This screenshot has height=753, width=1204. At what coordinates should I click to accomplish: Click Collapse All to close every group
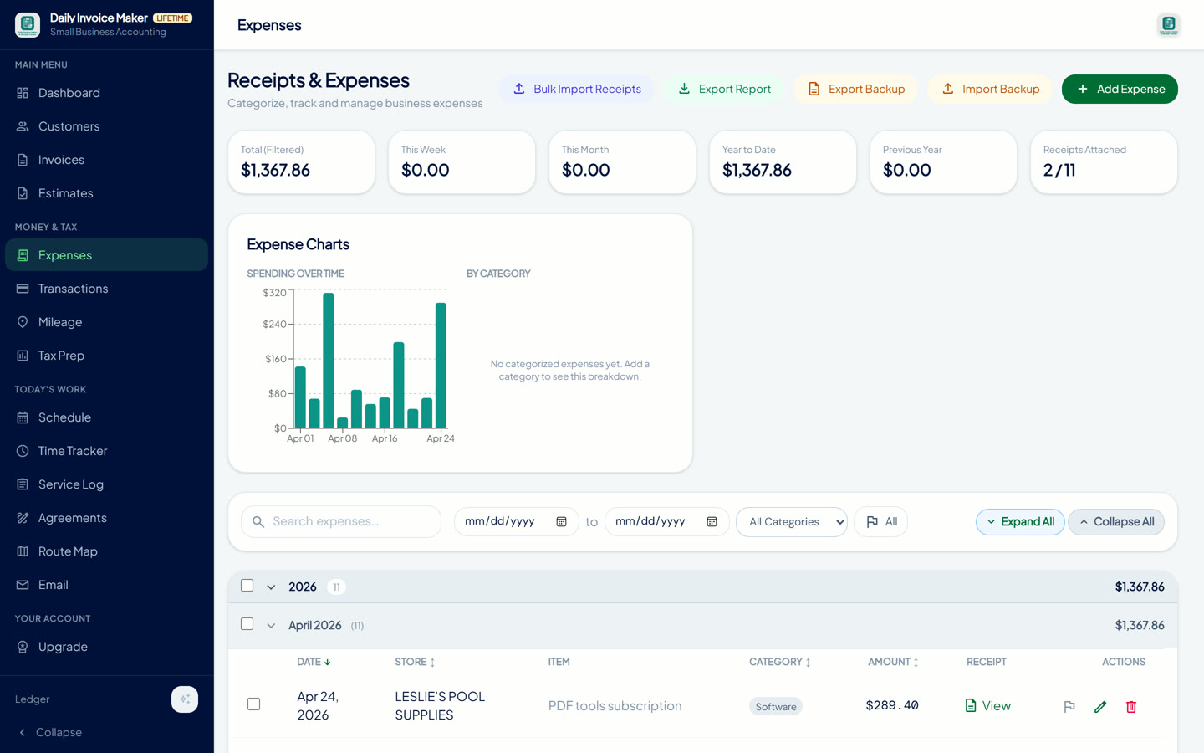click(1116, 521)
